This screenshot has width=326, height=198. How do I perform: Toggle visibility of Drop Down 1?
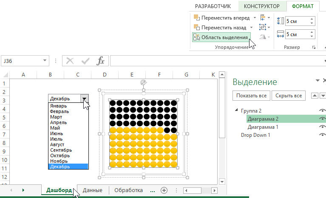coord(322,135)
